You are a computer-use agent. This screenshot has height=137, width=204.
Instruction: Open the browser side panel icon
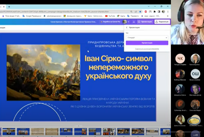pos(159,12)
